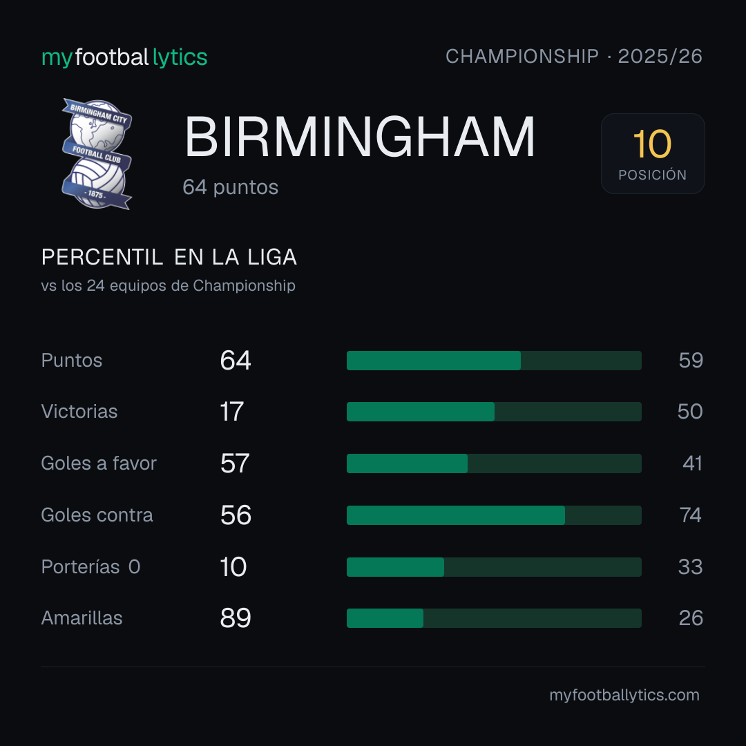The image size is (746, 746).
Task: Click the 64 puntos subtitle
Action: coord(230,187)
